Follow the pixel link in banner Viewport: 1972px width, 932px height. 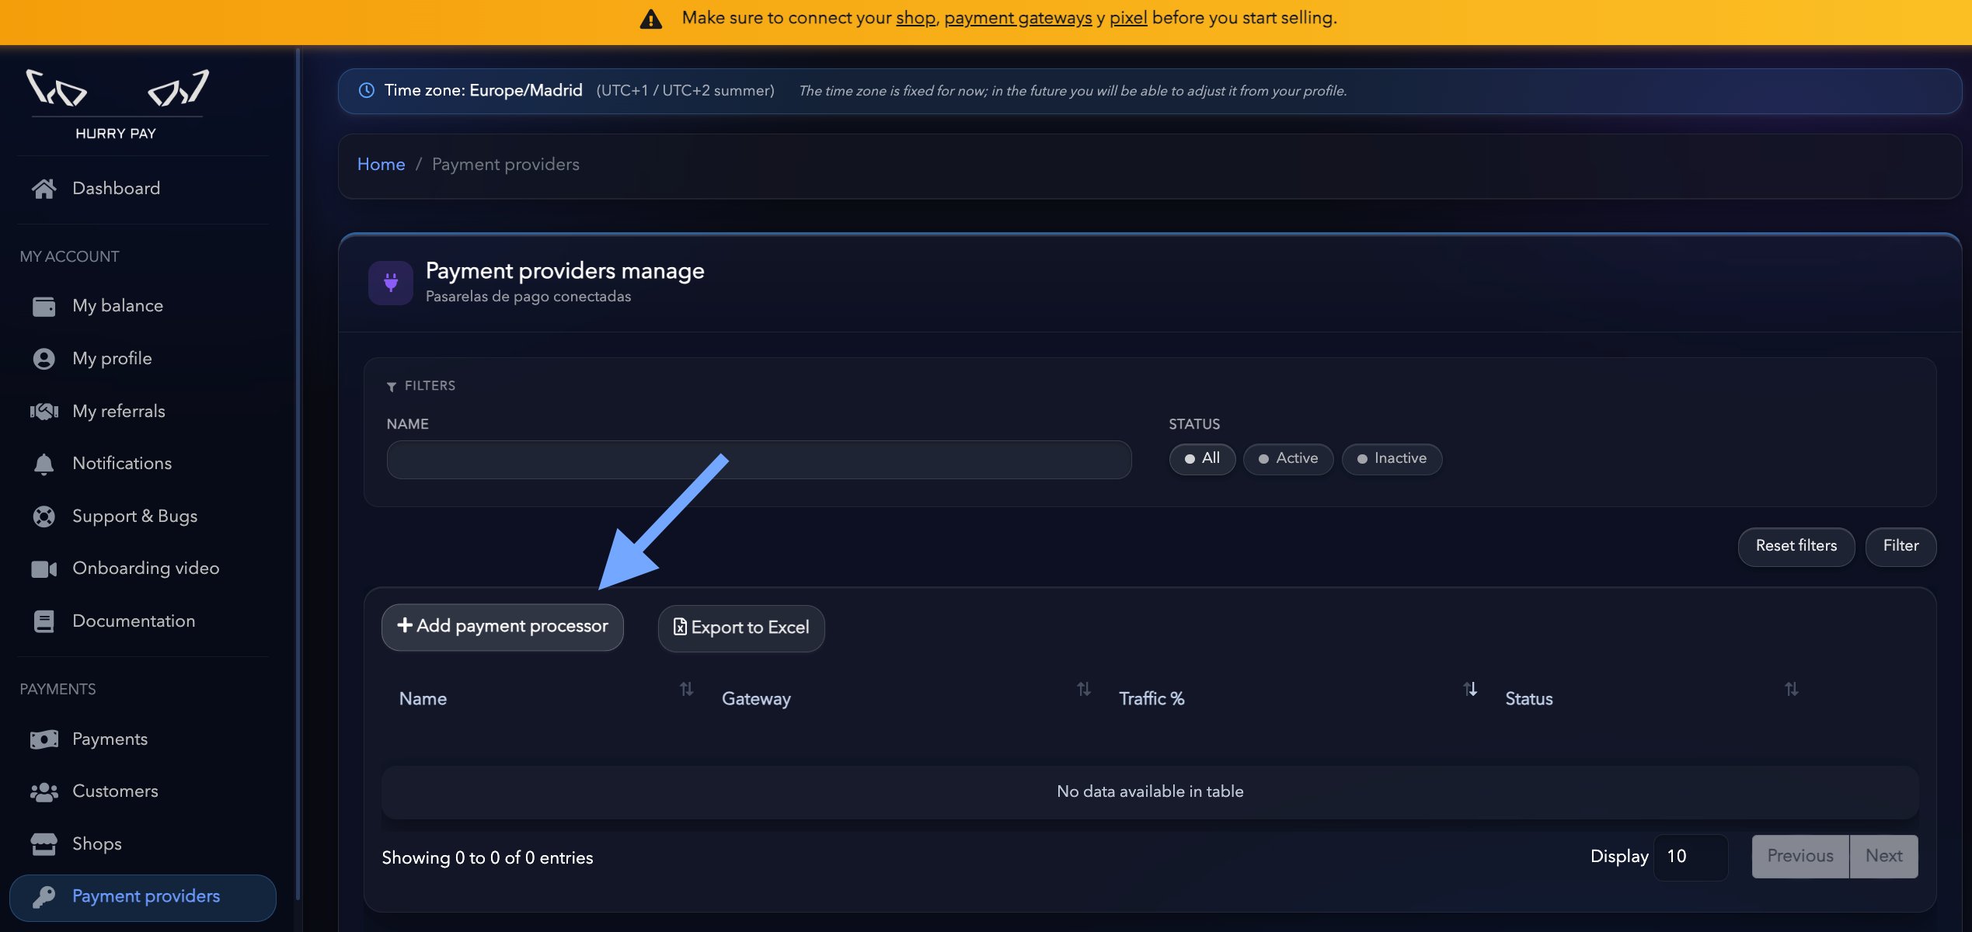tap(1128, 18)
